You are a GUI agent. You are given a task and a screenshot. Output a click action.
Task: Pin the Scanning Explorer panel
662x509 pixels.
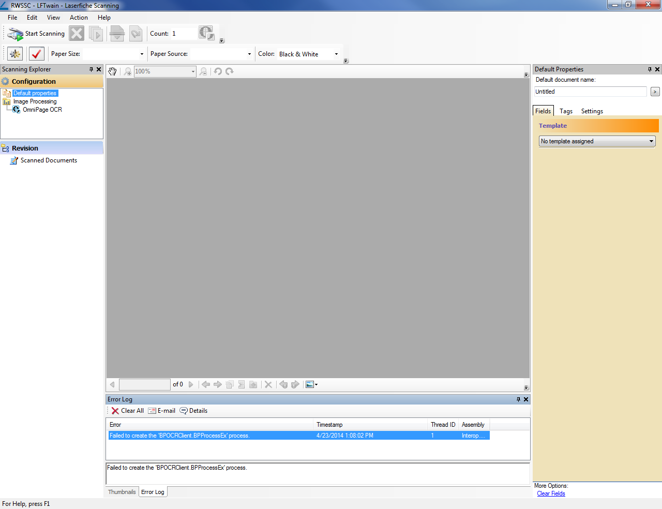(x=91, y=69)
